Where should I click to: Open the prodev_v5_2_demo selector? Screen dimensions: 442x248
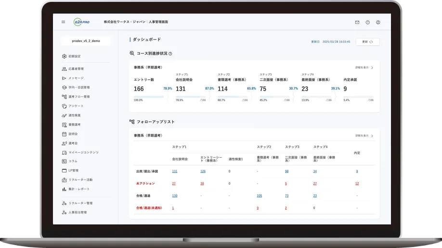[x=86, y=41]
